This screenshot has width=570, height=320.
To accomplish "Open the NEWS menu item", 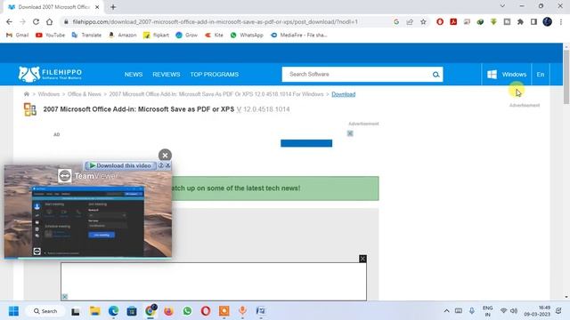I will (134, 75).
